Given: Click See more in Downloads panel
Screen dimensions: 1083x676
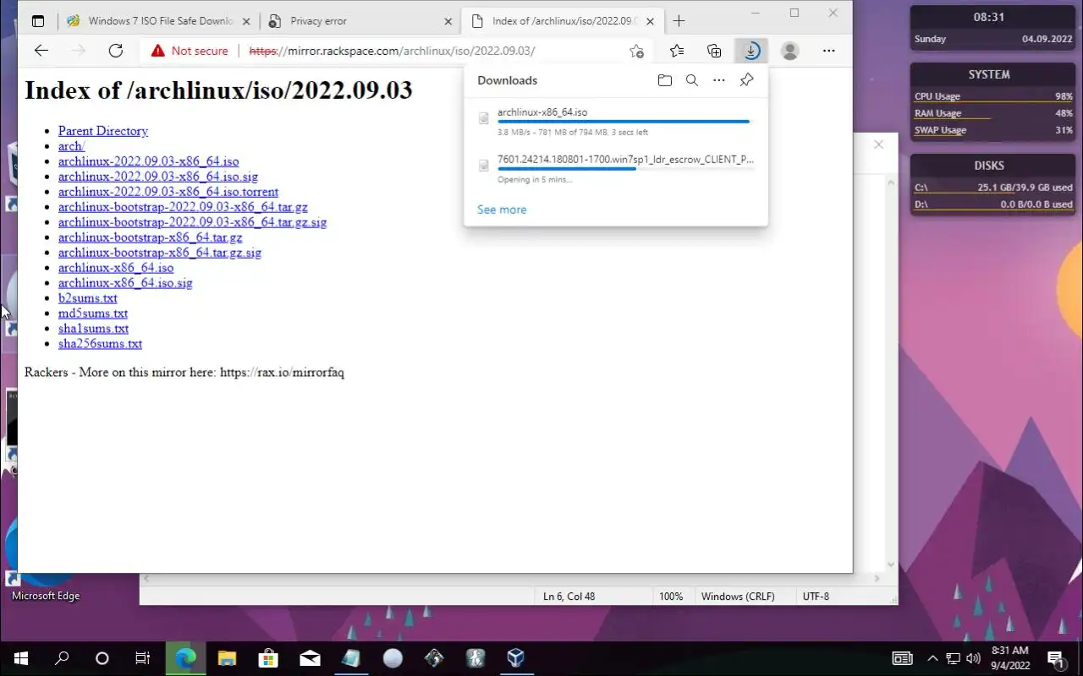Looking at the screenshot, I should pyautogui.click(x=502, y=210).
